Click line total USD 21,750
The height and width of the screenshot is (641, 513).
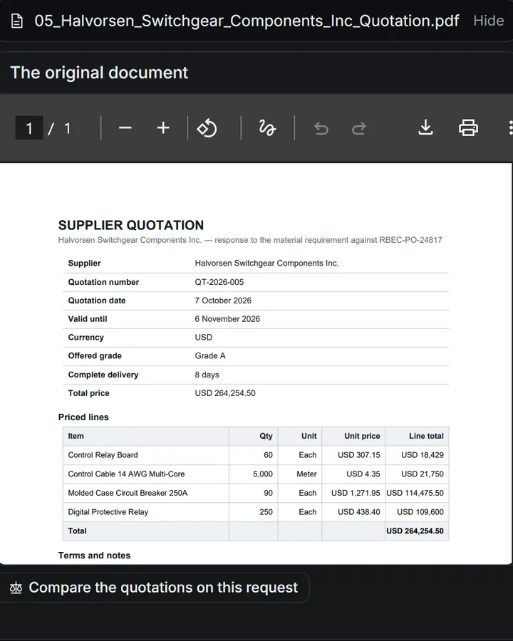coord(423,474)
